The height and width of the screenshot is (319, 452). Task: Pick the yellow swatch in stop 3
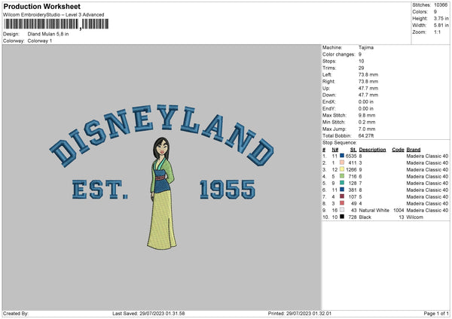[x=342, y=169]
